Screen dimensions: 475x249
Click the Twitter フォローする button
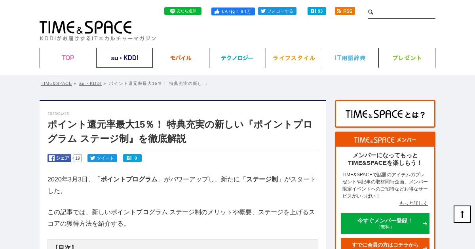point(277,11)
